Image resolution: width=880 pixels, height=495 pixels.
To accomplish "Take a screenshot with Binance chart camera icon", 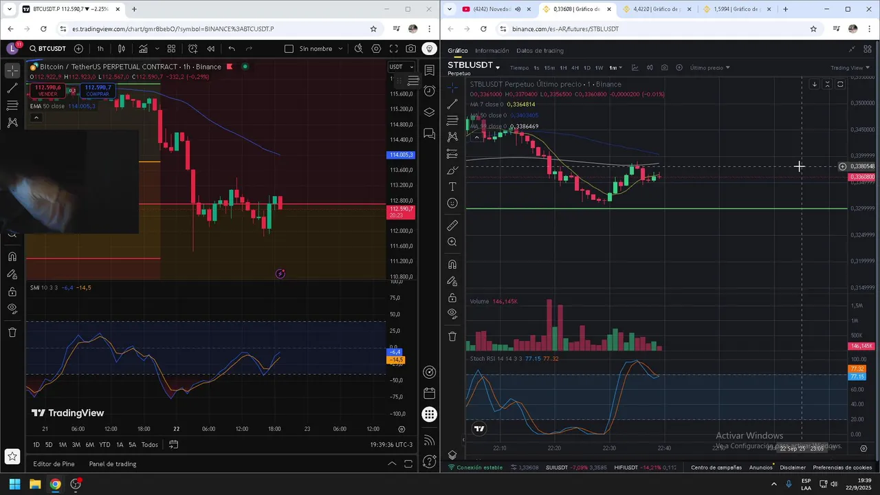I will (x=664, y=68).
